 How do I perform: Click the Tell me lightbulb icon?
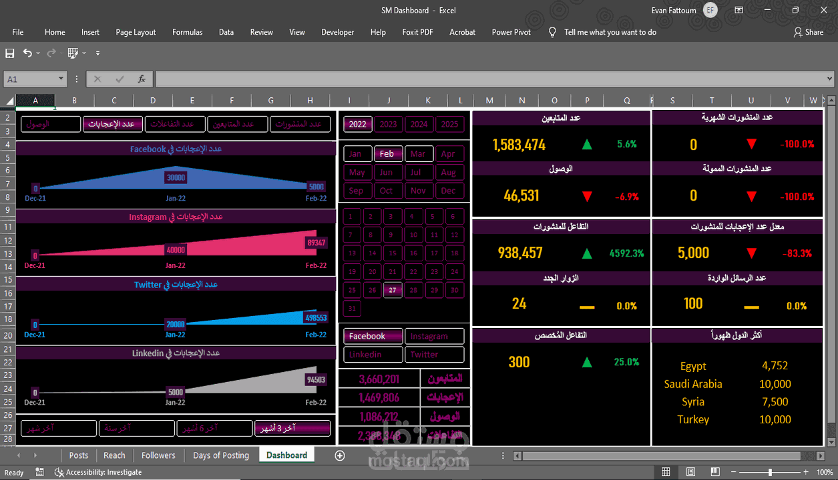[552, 32]
